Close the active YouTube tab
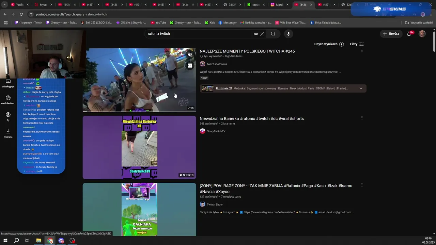Screen dimensions: 436x245 coord(311,5)
